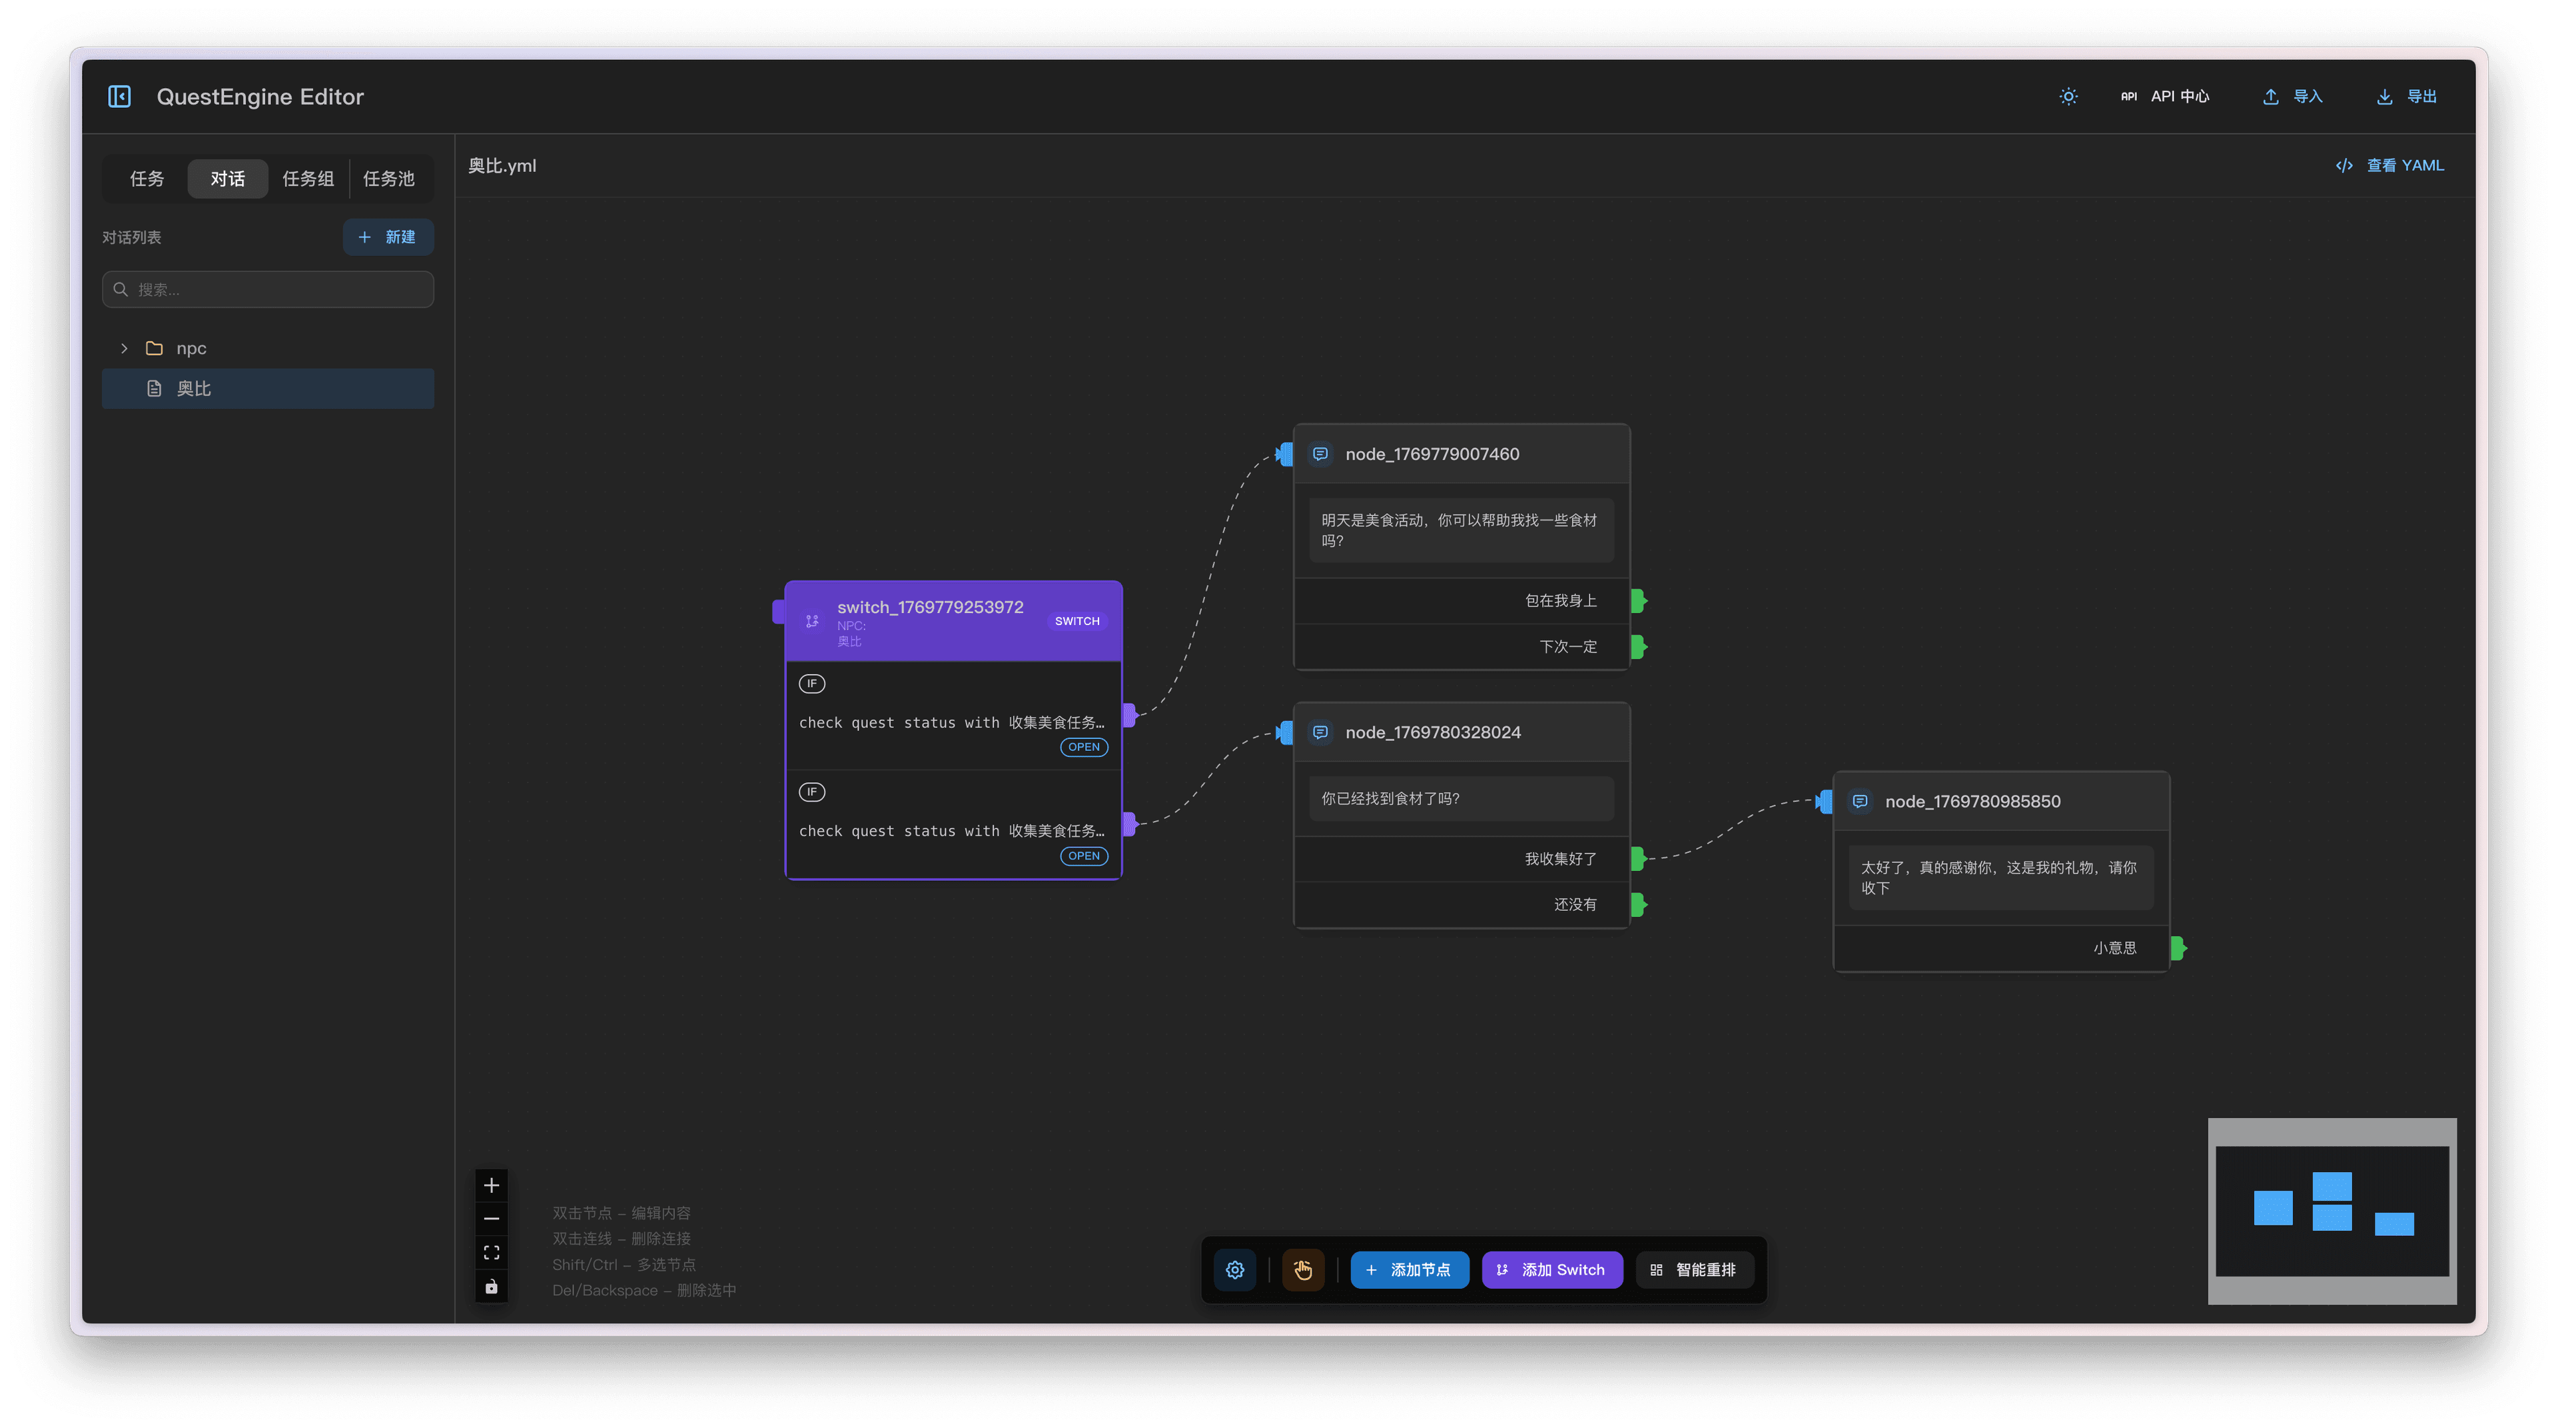2558x1428 pixels.
Task: Collapse the sidebar with the panel icon
Action: pyautogui.click(x=119, y=97)
